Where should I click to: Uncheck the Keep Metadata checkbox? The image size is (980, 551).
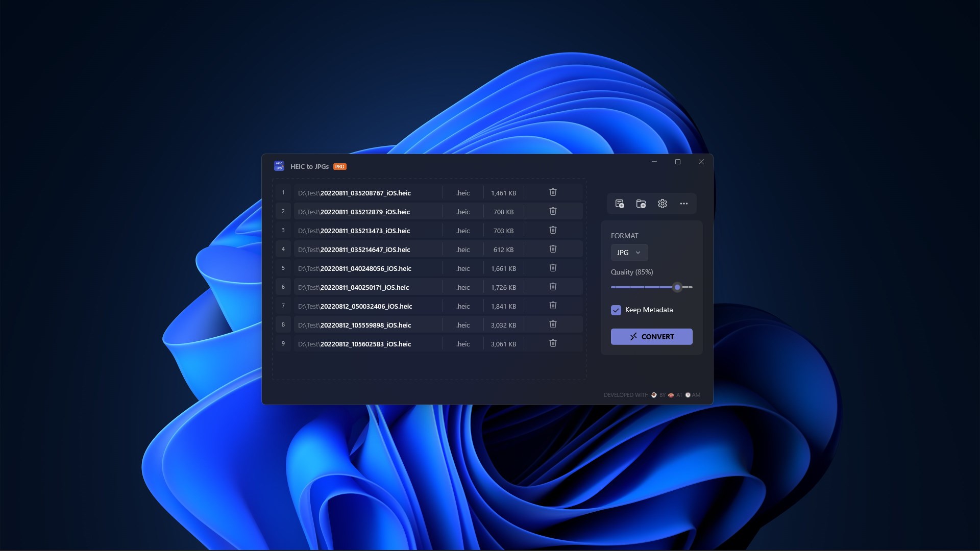pos(616,310)
